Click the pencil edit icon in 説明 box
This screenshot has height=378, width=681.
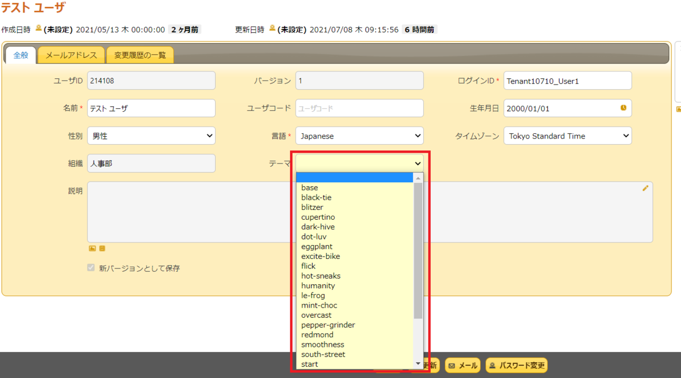[645, 188]
